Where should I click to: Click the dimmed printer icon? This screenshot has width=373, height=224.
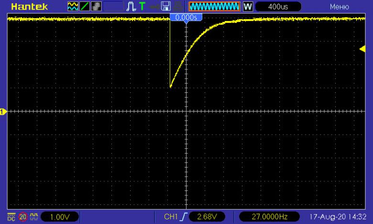click(178, 6)
